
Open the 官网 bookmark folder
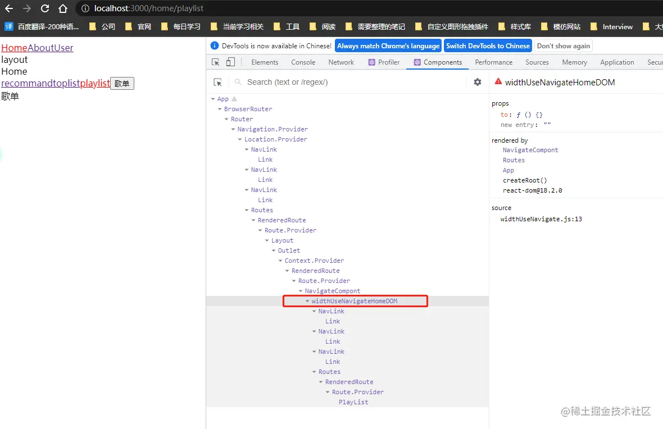(x=138, y=26)
